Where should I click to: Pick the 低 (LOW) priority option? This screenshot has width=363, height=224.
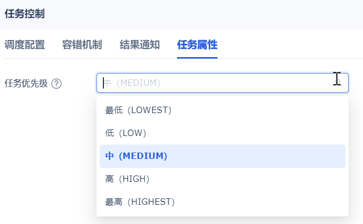tap(126, 133)
